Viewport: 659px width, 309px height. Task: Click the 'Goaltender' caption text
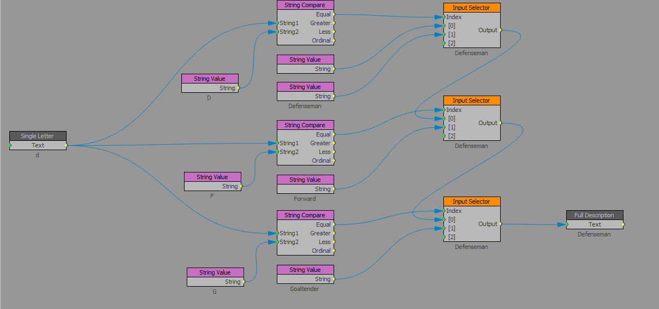305,289
